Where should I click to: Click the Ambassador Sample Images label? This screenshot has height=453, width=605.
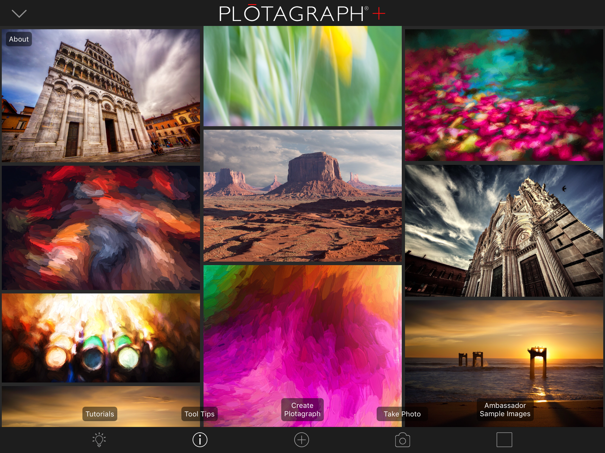tap(505, 410)
